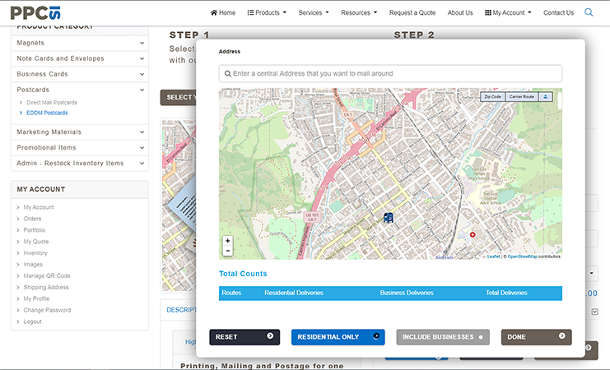Expand the Business Cards category
Viewport: 610px width, 370px height.
[x=79, y=74]
